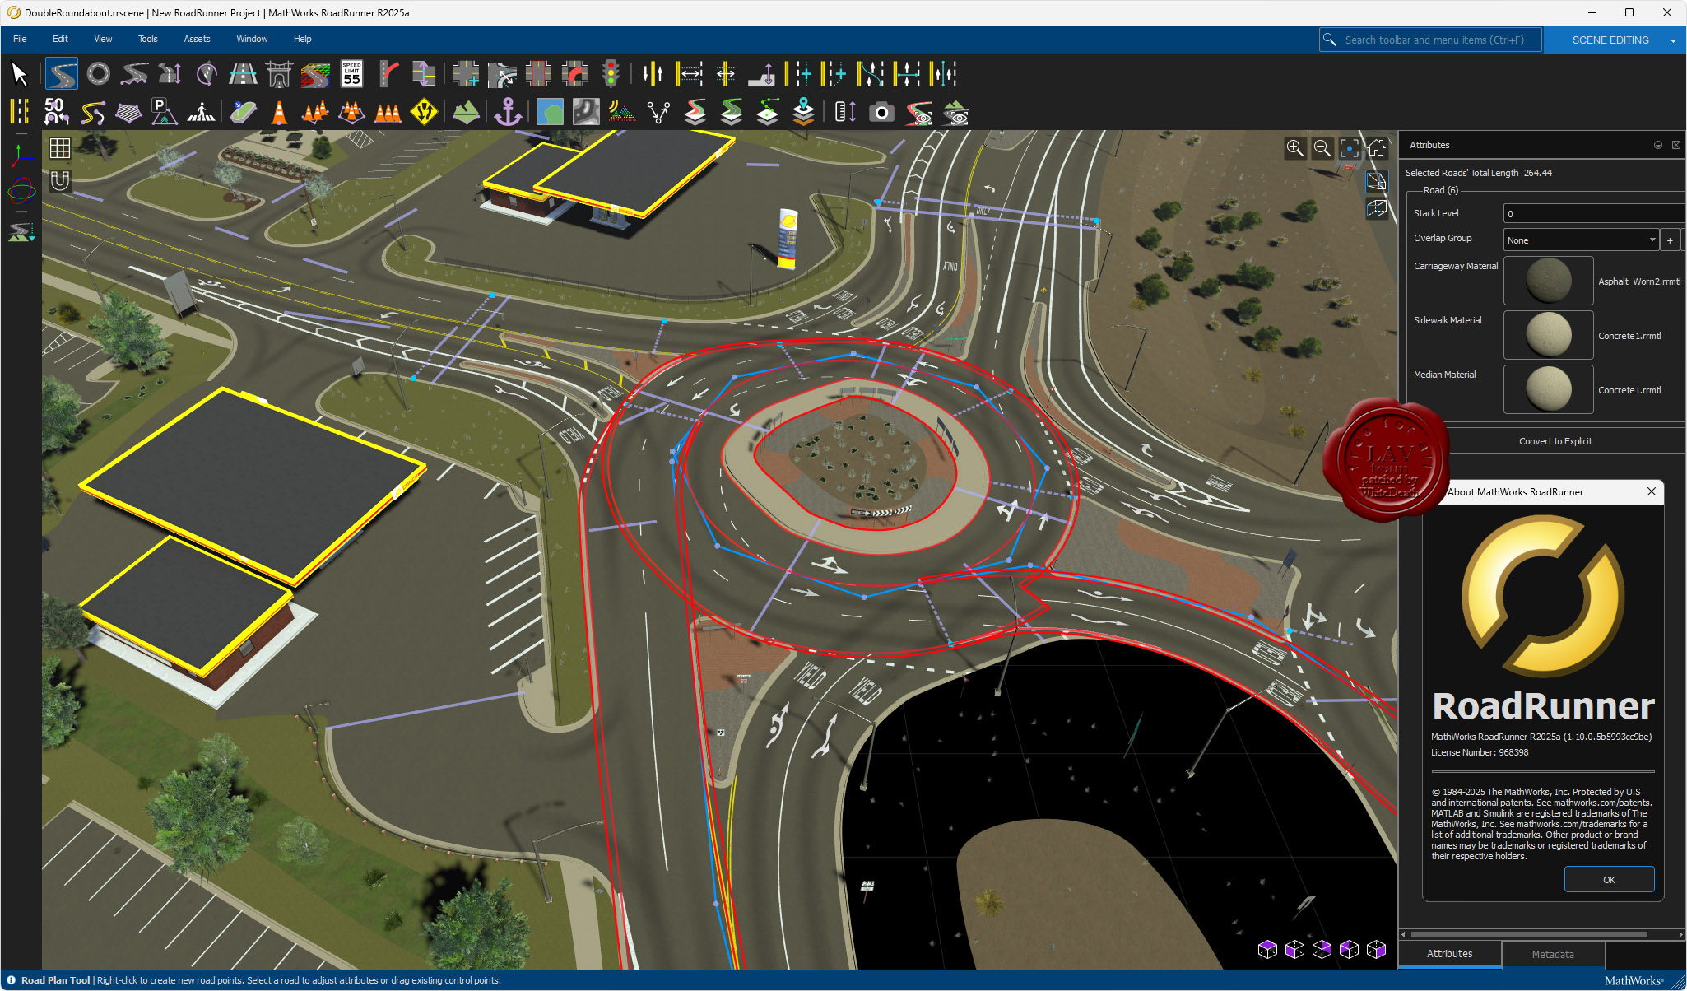Click the Sidewalk Material concrete swatch
The image size is (1687, 991).
pyautogui.click(x=1549, y=335)
